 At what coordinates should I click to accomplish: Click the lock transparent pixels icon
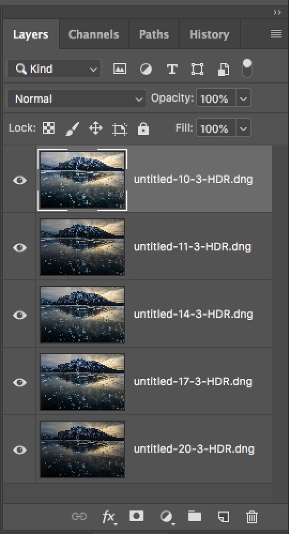49,128
